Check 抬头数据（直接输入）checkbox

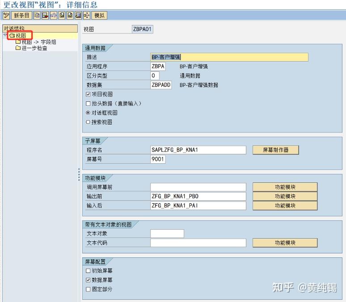88,103
